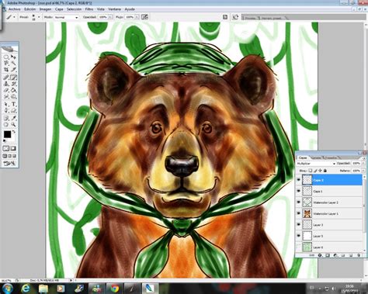Image resolution: width=368 pixels, height=294 pixels.
Task: Select the Watercolor Layer 1 thumbnail
Action: pyautogui.click(x=307, y=213)
